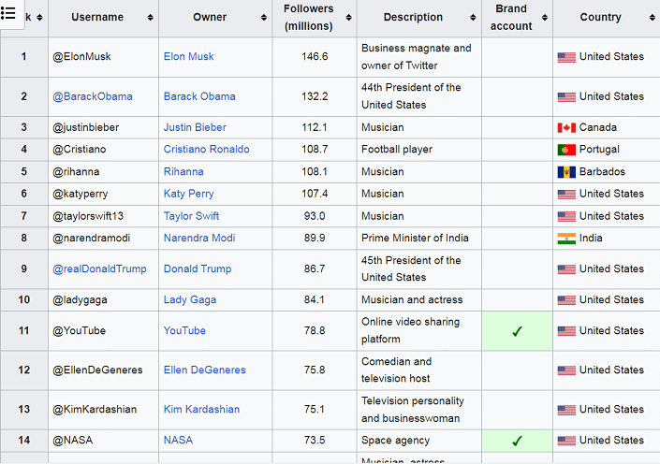The image size is (660, 464).
Task: Open the Taylor Swift link
Action: click(x=191, y=216)
